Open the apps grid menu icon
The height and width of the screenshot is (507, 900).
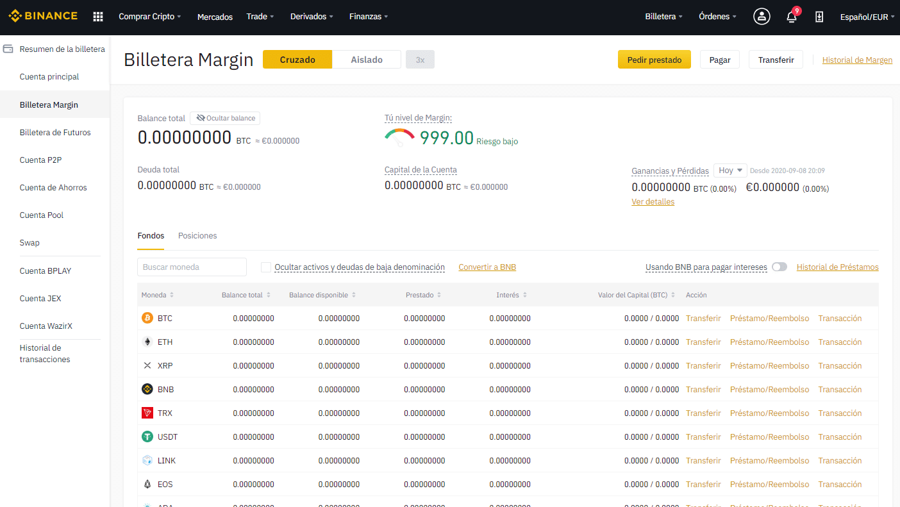(98, 17)
